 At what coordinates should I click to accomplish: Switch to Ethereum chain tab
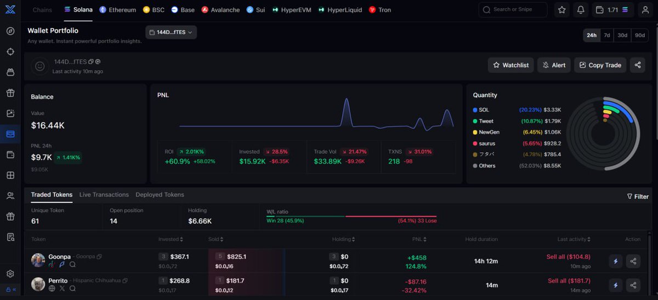117,10
